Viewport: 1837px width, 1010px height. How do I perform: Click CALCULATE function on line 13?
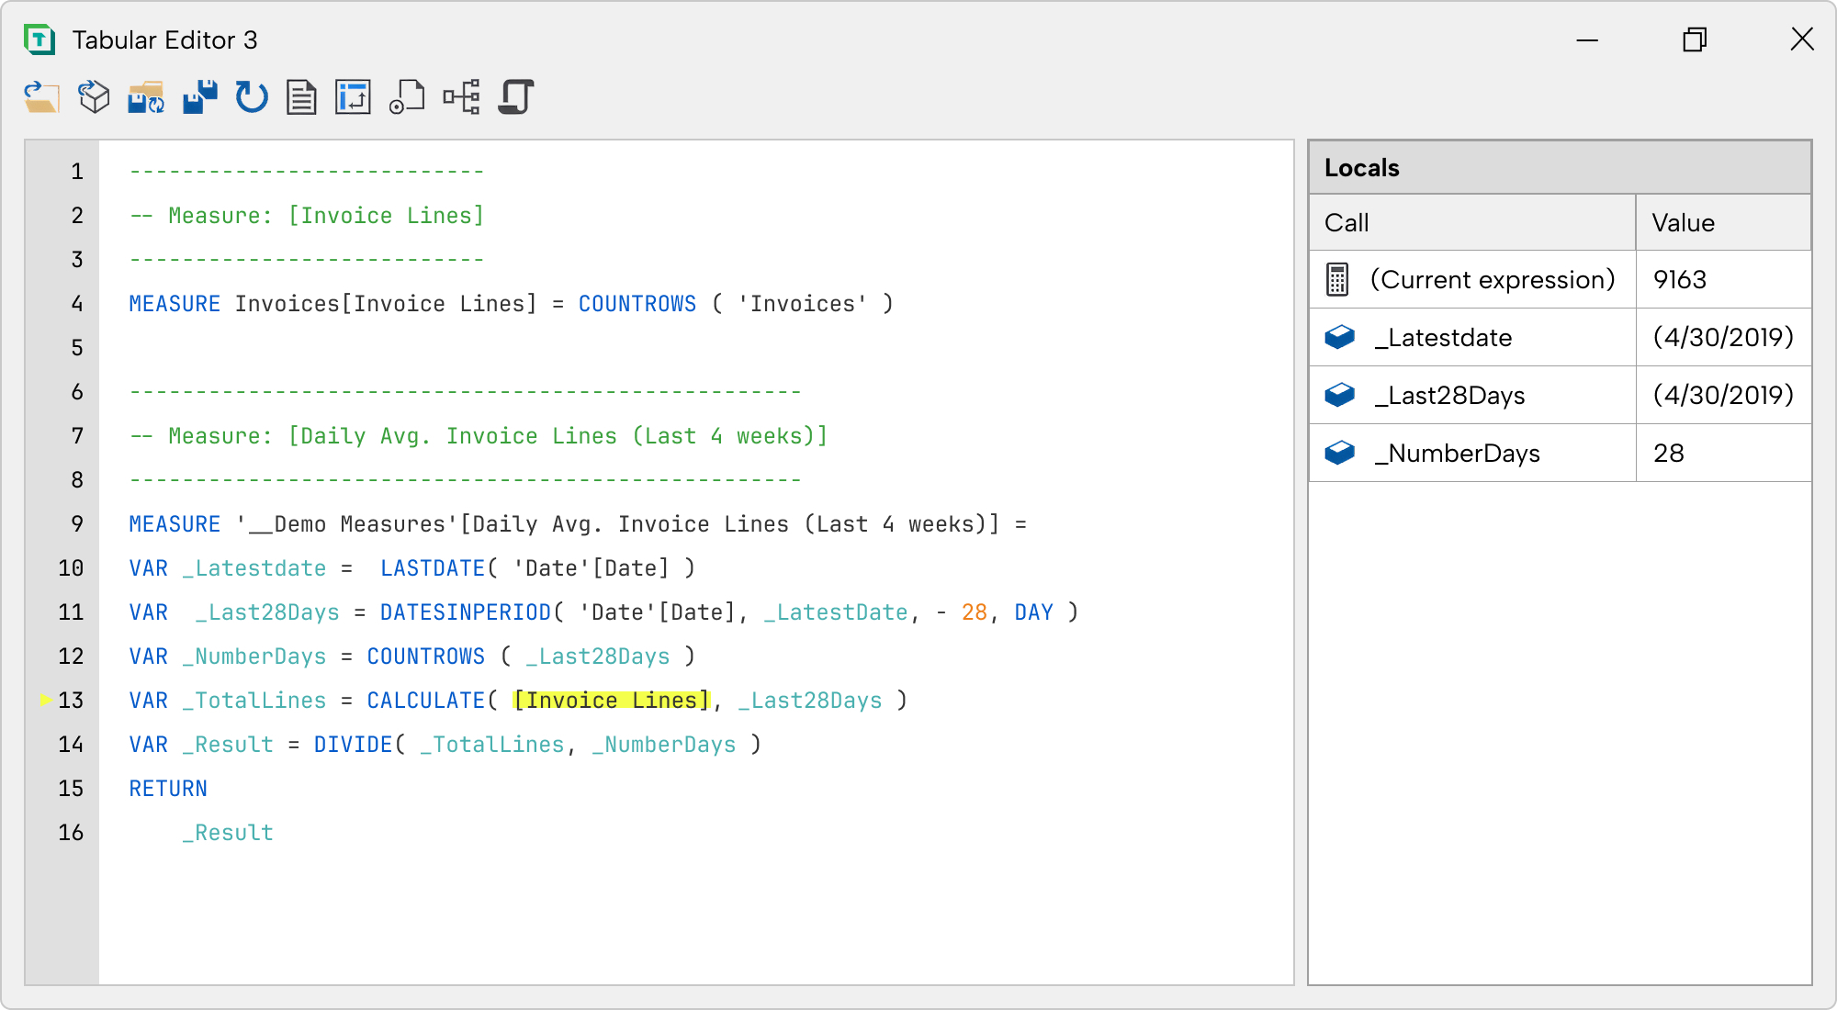point(425,701)
